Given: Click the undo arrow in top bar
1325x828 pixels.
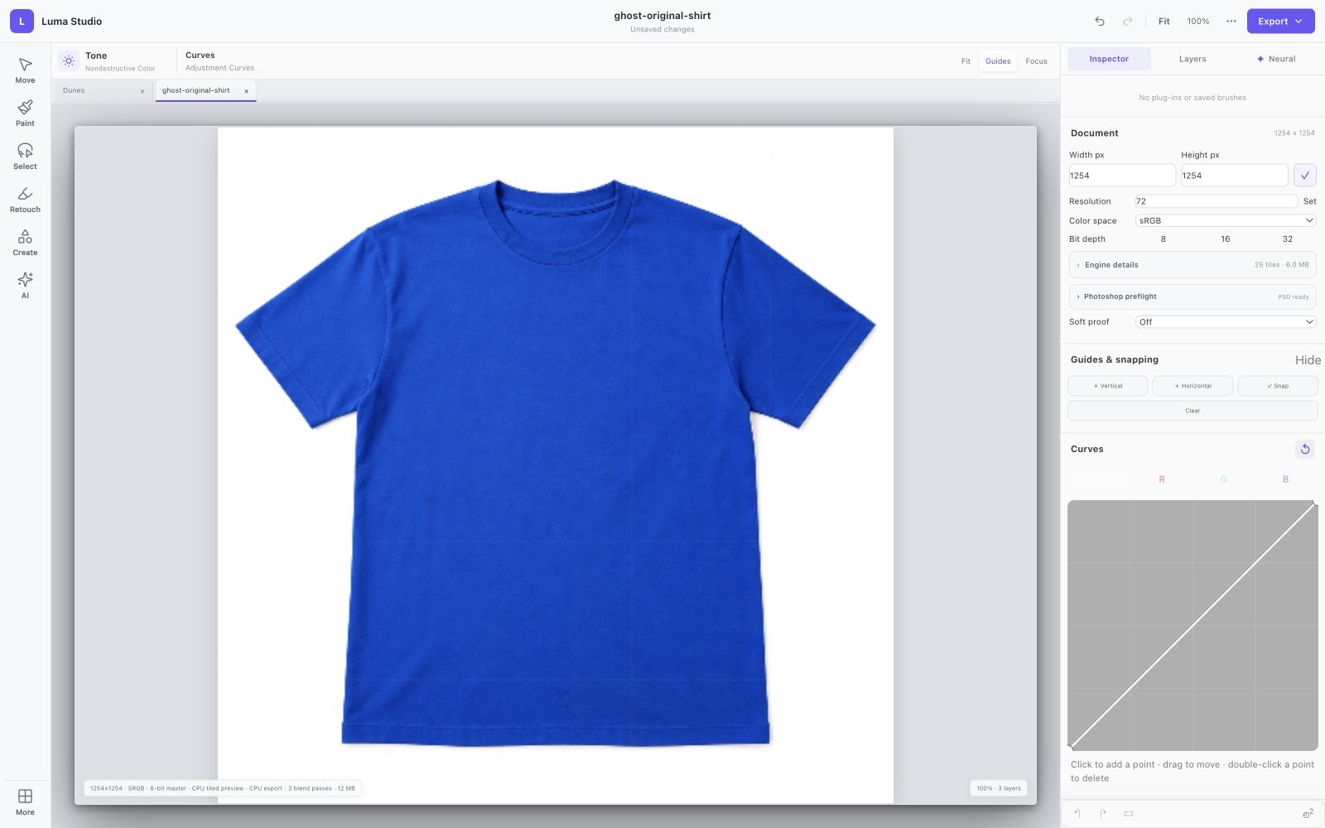Looking at the screenshot, I should 1100,22.
